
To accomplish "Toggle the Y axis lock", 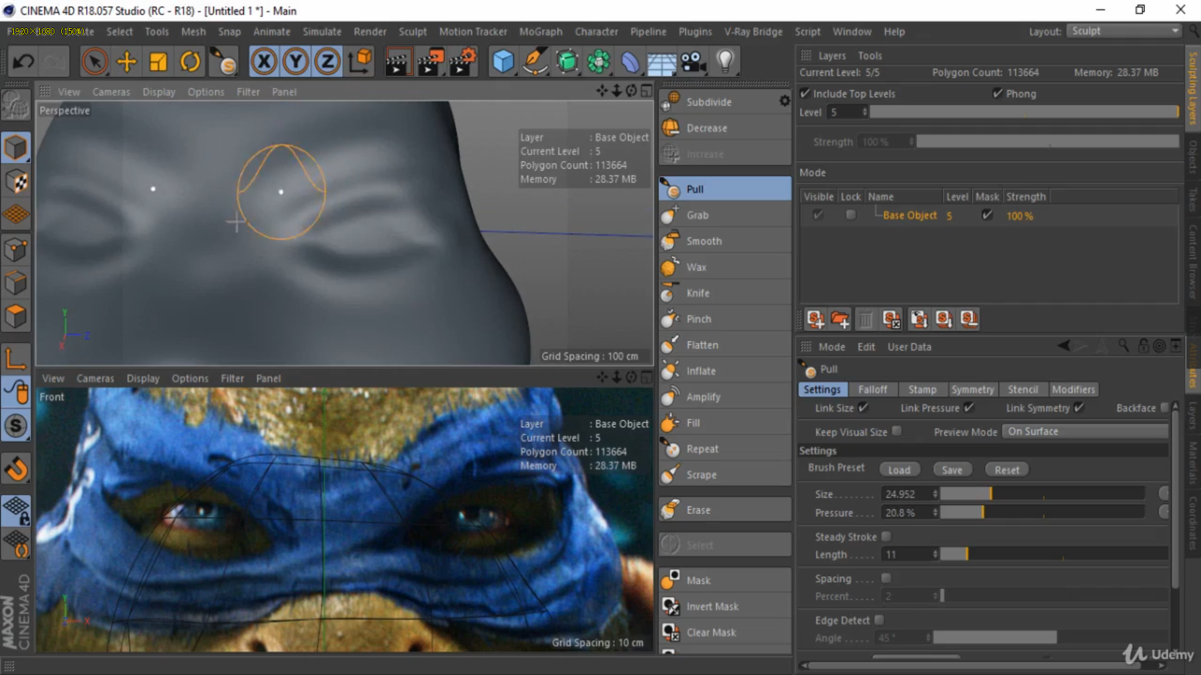I will pyautogui.click(x=295, y=61).
